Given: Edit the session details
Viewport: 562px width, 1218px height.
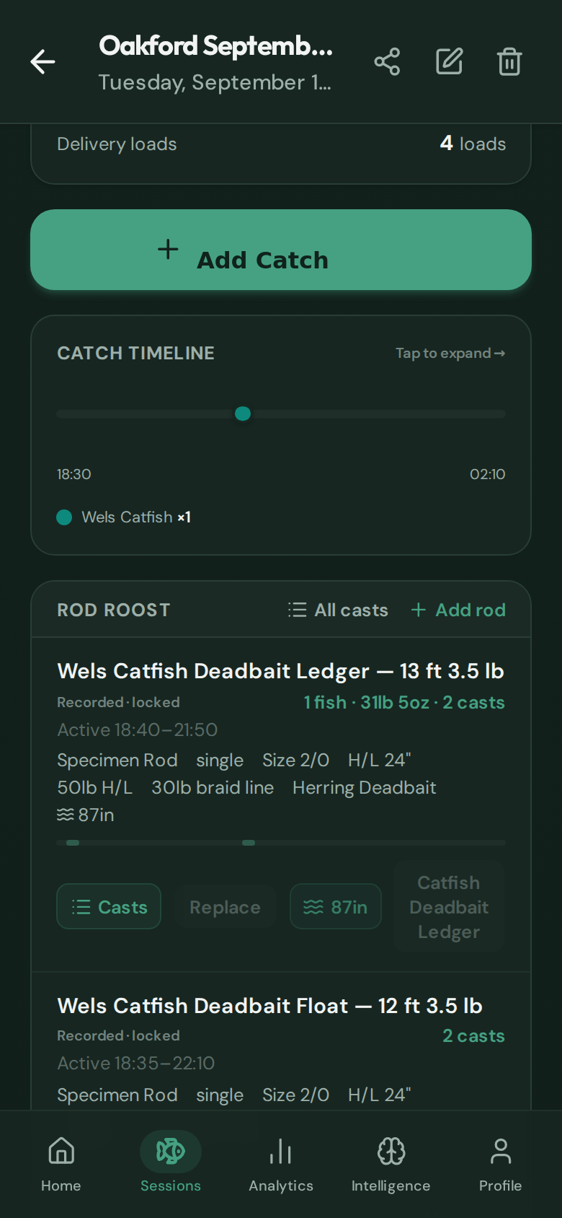Looking at the screenshot, I should click(x=449, y=62).
